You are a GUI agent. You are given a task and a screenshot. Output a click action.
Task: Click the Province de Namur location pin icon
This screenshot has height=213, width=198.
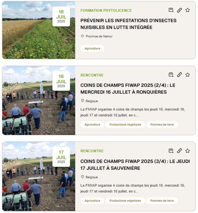[82, 36]
